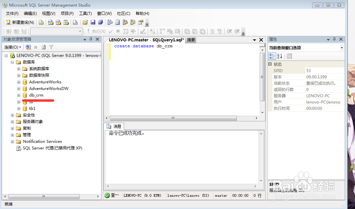Click the Save All icon
Viewport: 355px width, 209px height.
100,22
